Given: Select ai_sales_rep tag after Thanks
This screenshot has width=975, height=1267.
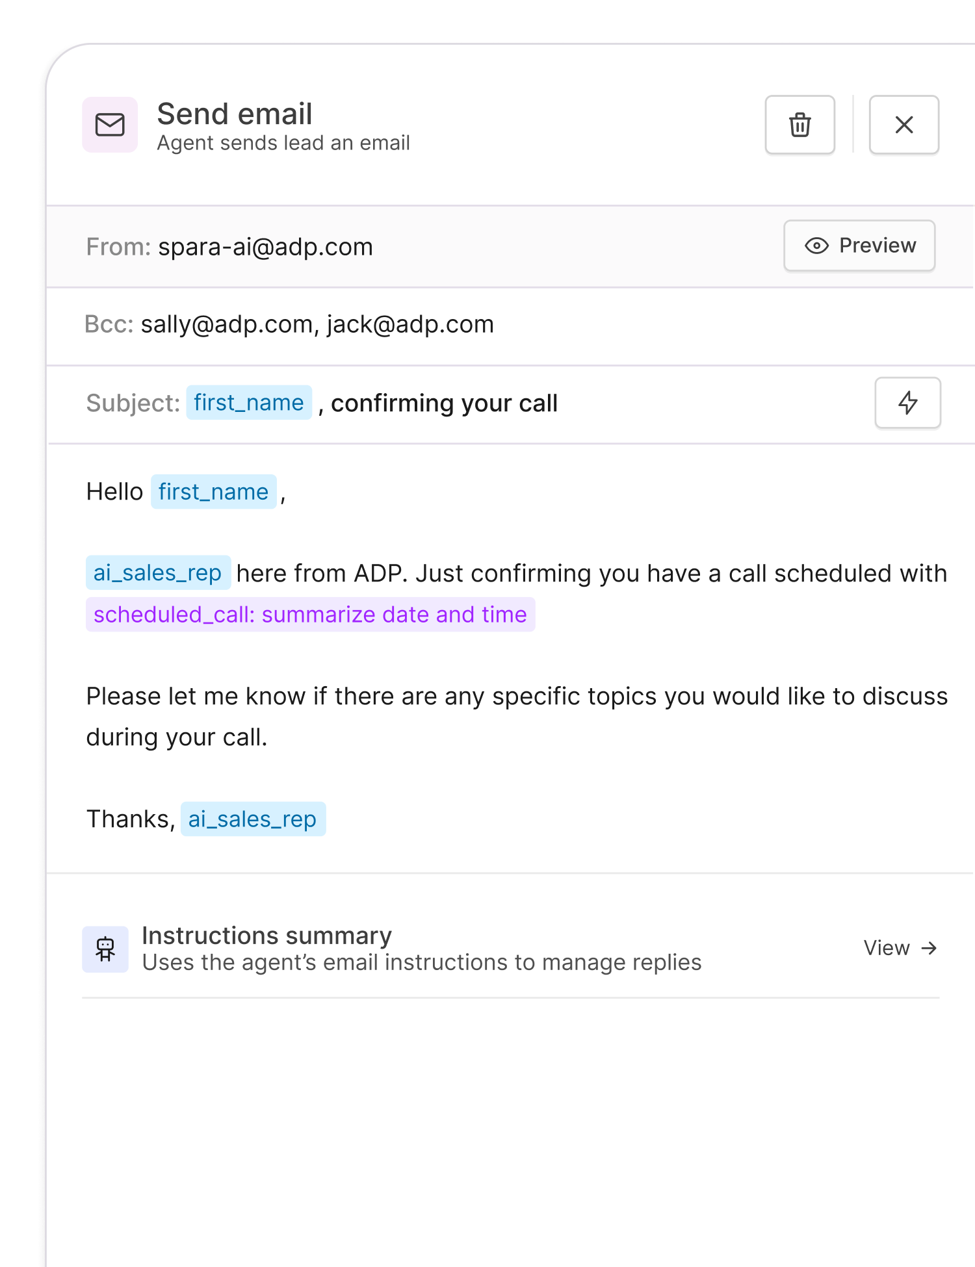Looking at the screenshot, I should coord(253,819).
